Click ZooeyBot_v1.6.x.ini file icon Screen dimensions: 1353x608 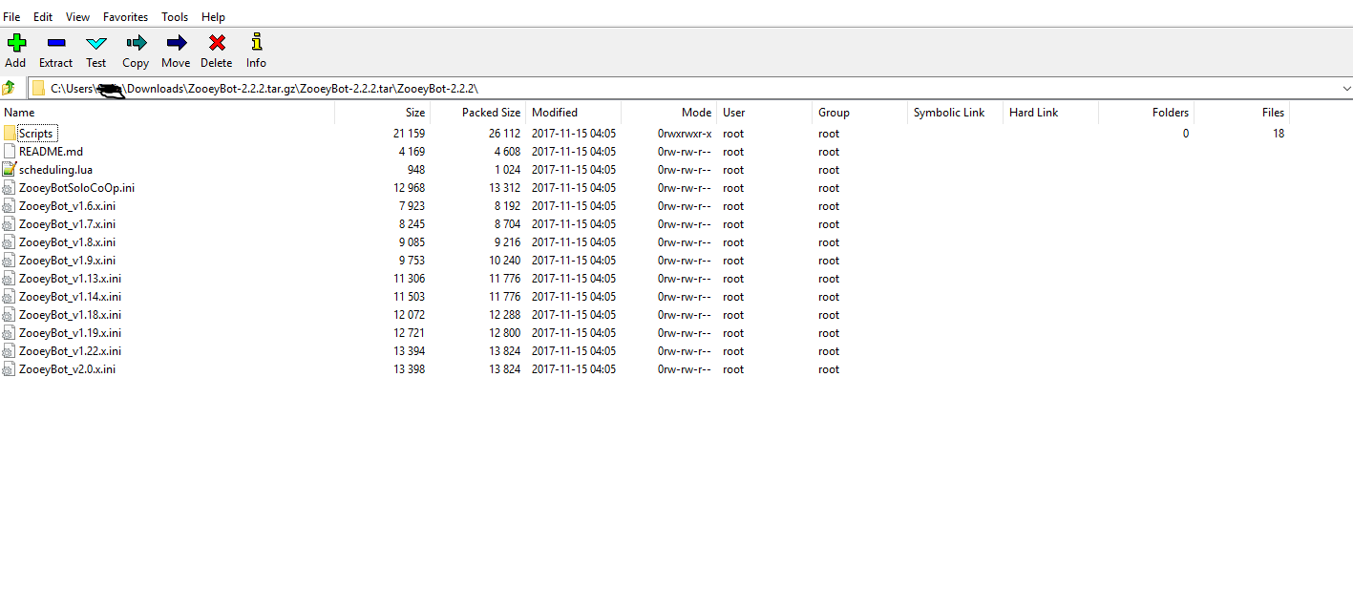(x=10, y=206)
